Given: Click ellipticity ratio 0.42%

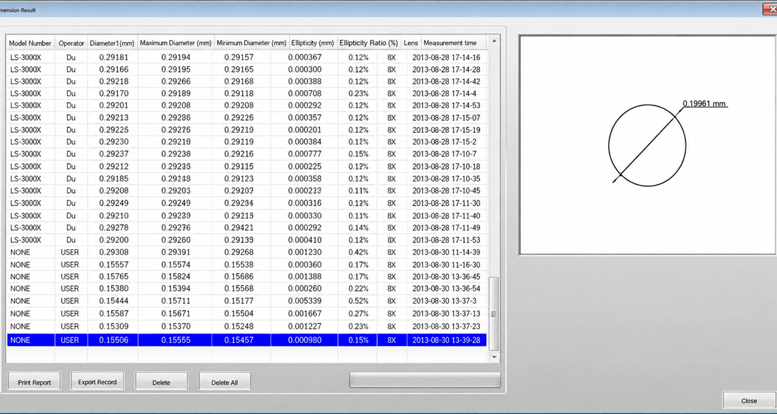Looking at the screenshot, I should 358,252.
